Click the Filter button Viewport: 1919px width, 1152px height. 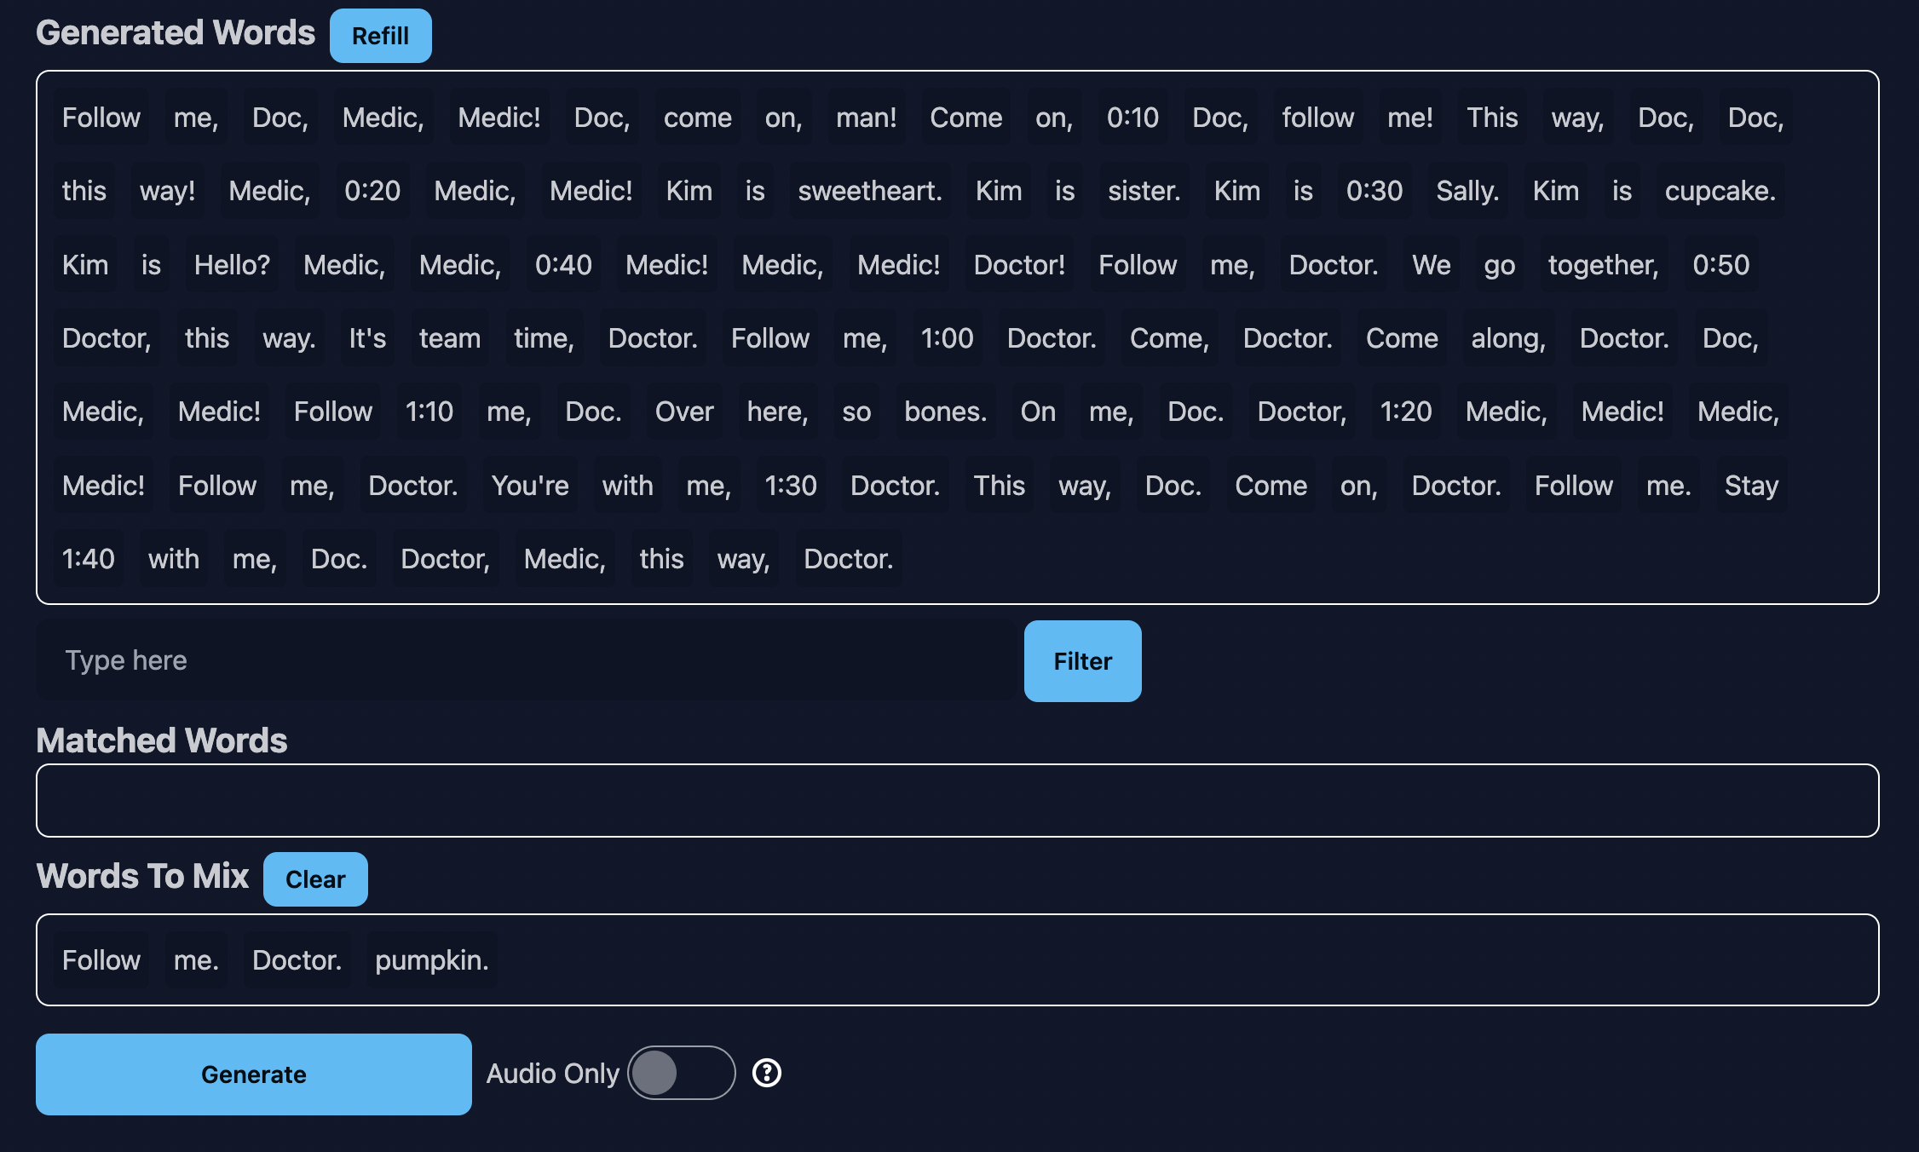pyautogui.click(x=1081, y=661)
